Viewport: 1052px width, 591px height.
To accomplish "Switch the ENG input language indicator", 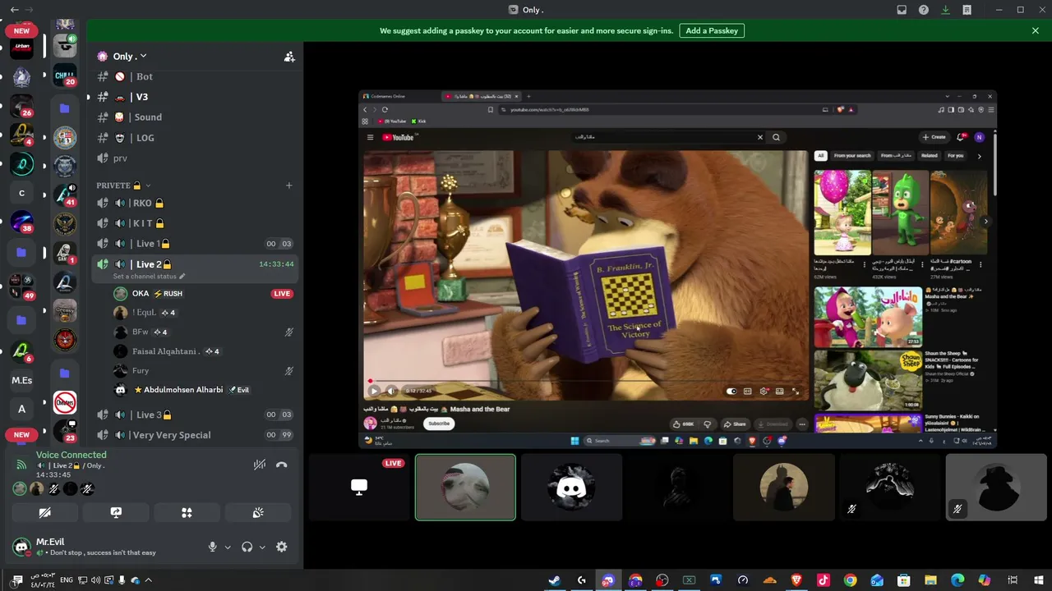I will 66,580.
